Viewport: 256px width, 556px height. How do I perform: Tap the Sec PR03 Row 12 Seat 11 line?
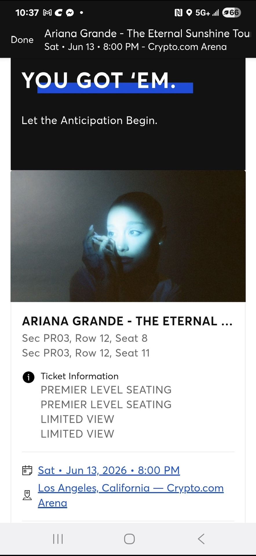pyautogui.click(x=86, y=353)
